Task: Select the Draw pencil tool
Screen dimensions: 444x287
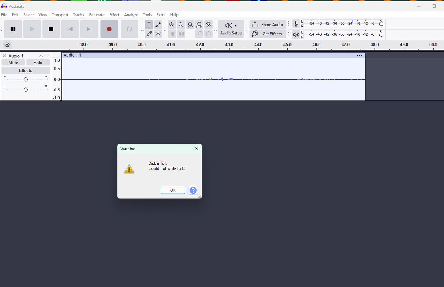Action: [x=149, y=34]
